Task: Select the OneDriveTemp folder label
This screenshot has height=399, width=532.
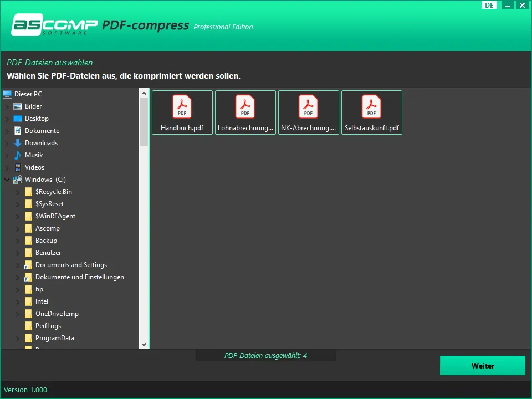Action: pos(57,314)
